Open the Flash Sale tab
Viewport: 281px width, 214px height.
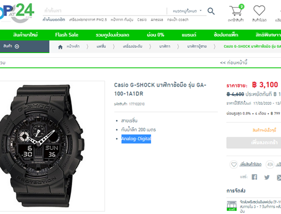click(67, 35)
